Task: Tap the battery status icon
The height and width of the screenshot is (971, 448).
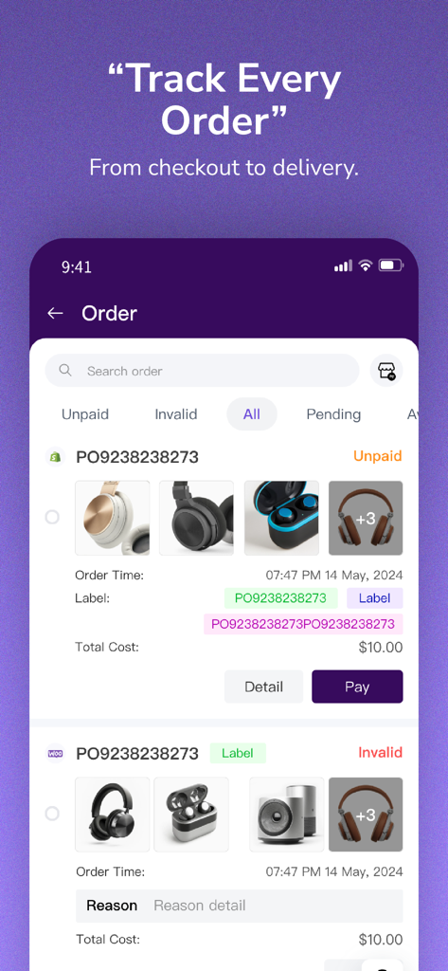Action: coord(391,266)
